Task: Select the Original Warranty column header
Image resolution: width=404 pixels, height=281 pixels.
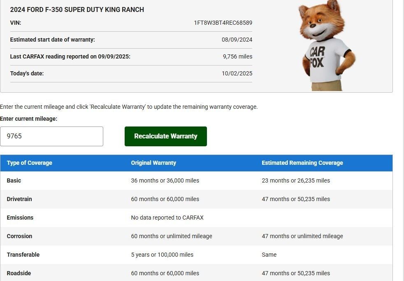Action: pos(153,163)
